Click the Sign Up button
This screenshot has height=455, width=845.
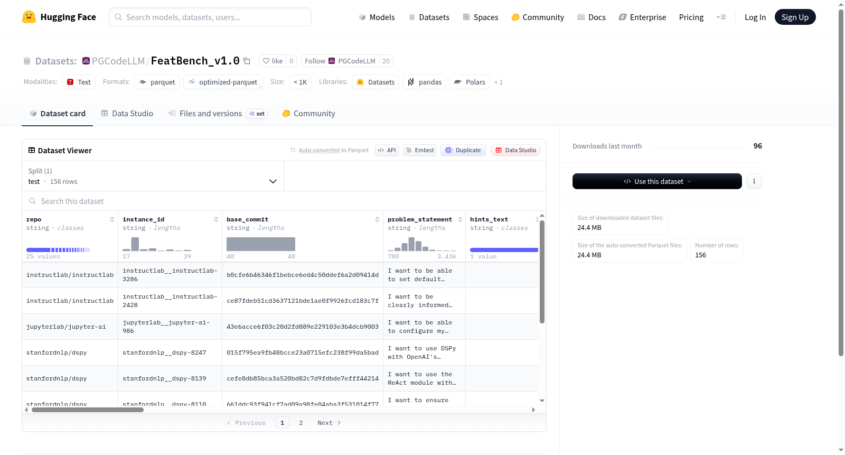[795, 17]
